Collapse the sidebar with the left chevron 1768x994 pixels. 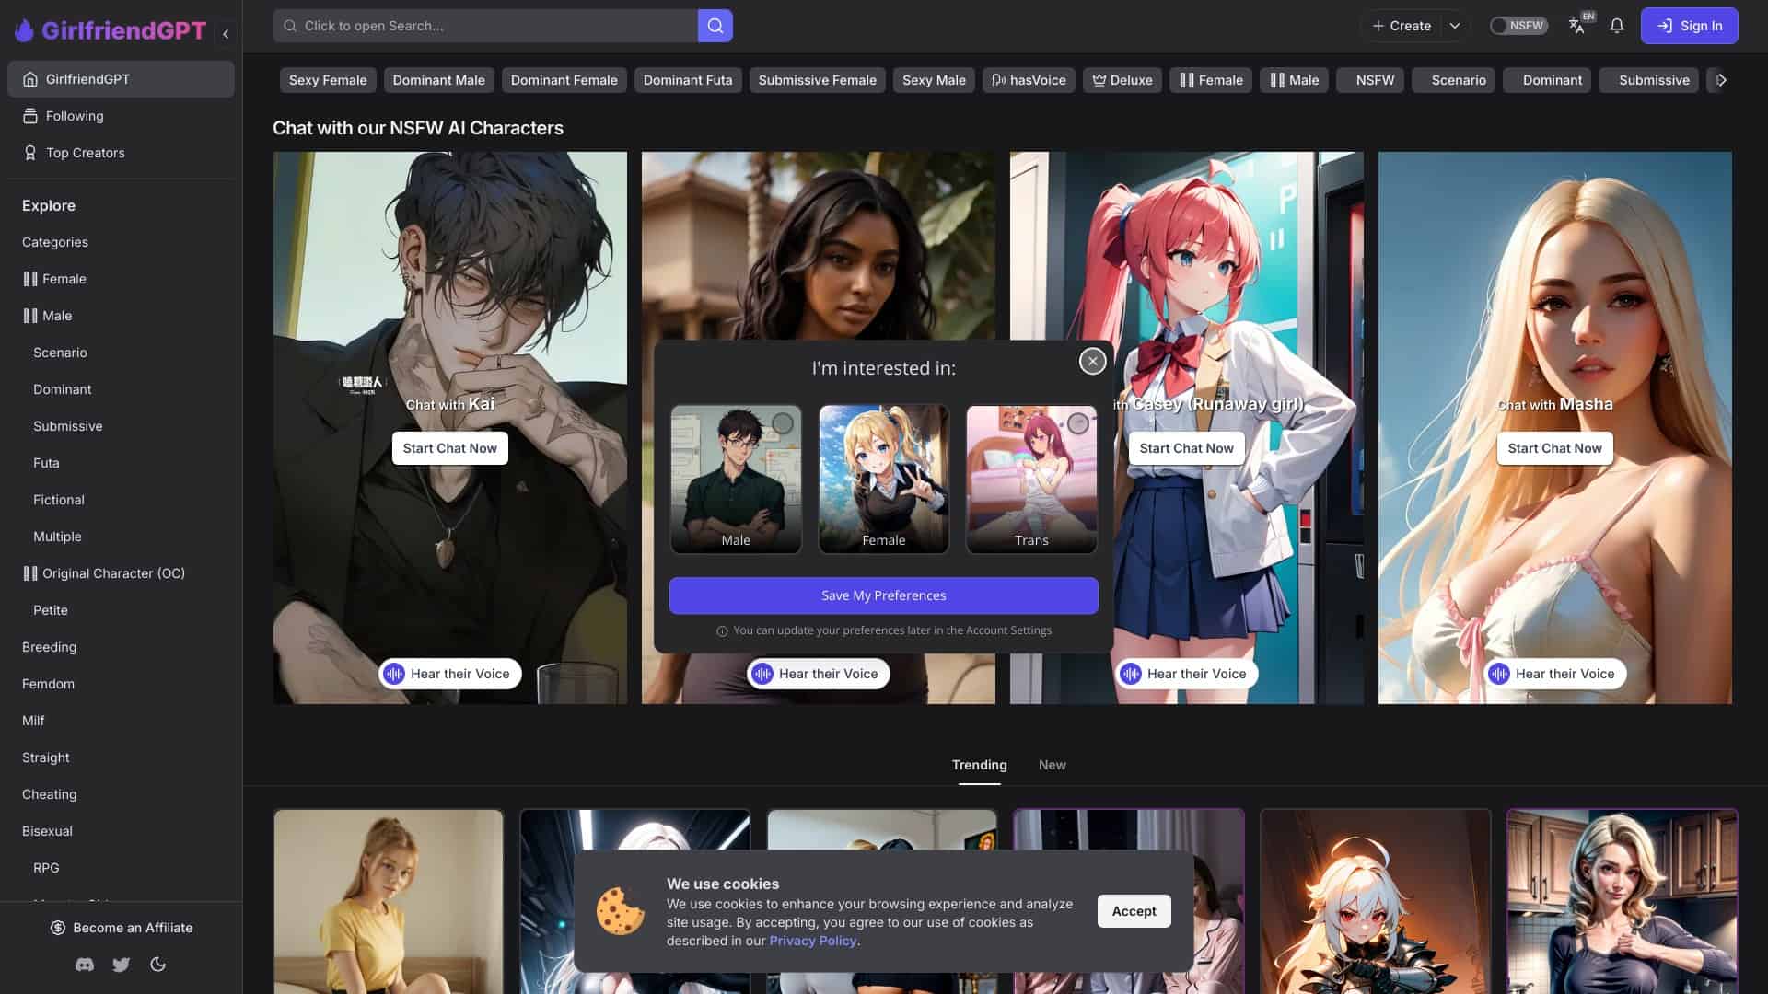coord(226,33)
